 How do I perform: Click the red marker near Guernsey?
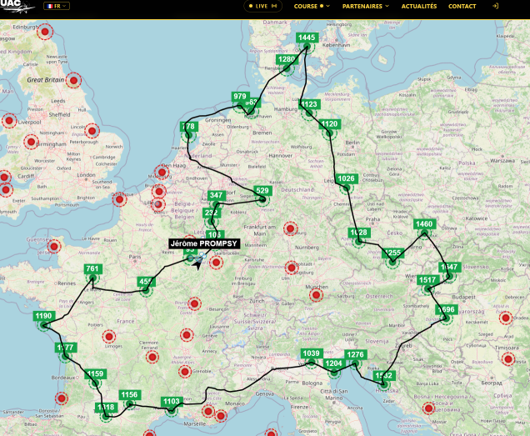pos(53,246)
